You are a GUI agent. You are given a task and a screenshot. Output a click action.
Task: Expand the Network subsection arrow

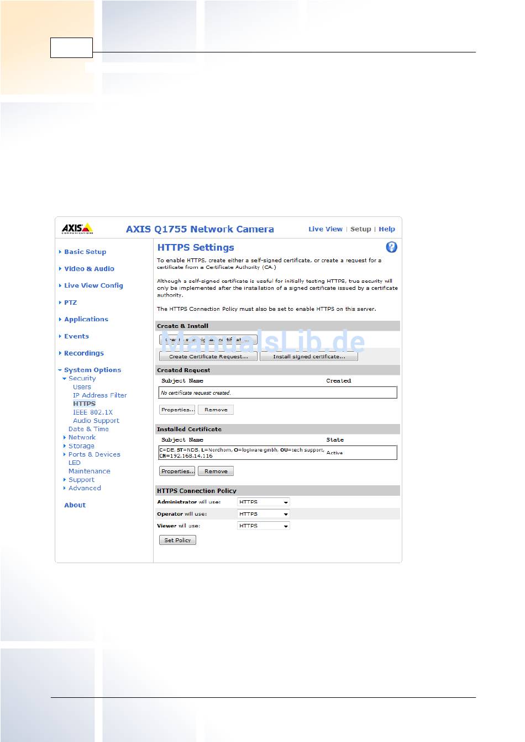(x=65, y=437)
